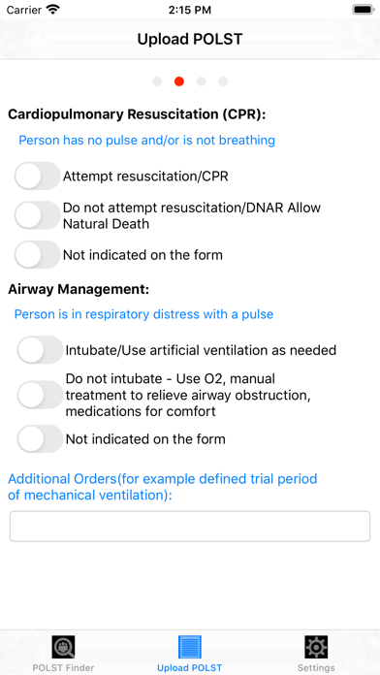Tap 'Person has no pulse' blue text
380x675 pixels.
click(x=146, y=140)
